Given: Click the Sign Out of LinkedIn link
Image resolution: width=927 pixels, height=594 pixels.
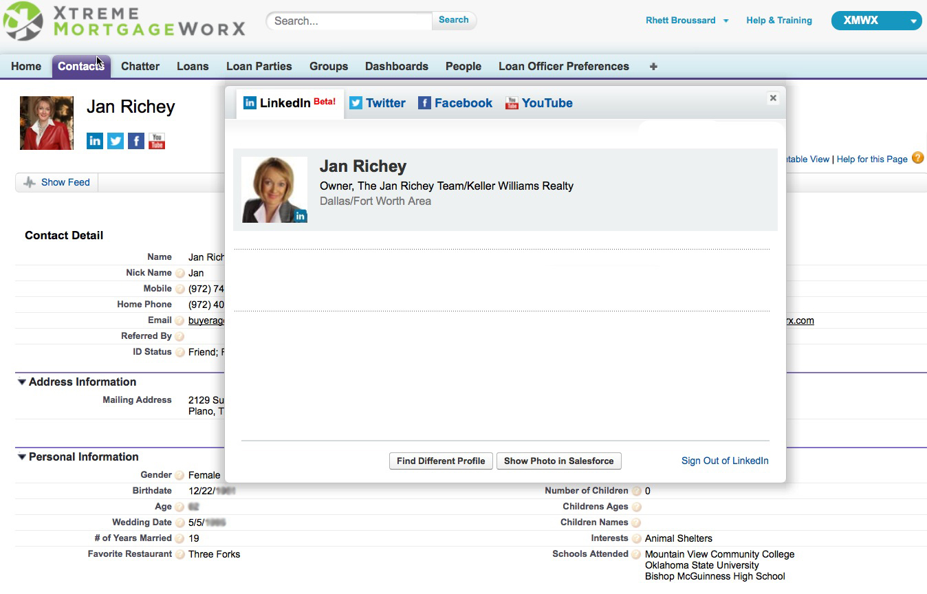Looking at the screenshot, I should (x=725, y=461).
